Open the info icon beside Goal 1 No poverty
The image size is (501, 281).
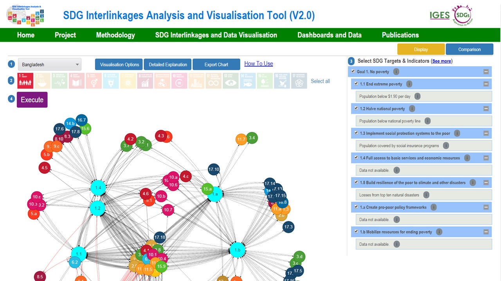click(395, 71)
